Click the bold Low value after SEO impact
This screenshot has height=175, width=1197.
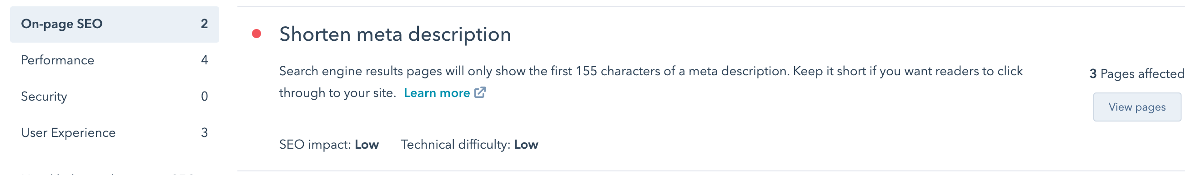point(367,145)
